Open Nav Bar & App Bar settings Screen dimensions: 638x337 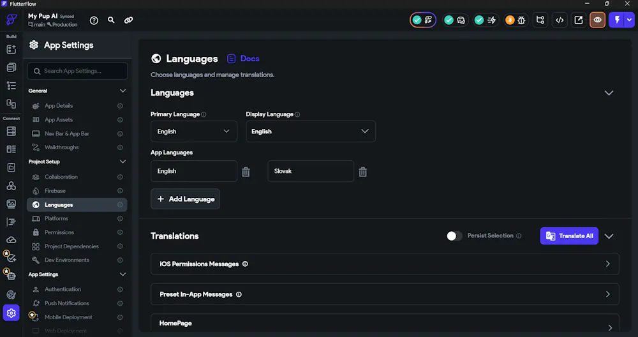click(77, 133)
